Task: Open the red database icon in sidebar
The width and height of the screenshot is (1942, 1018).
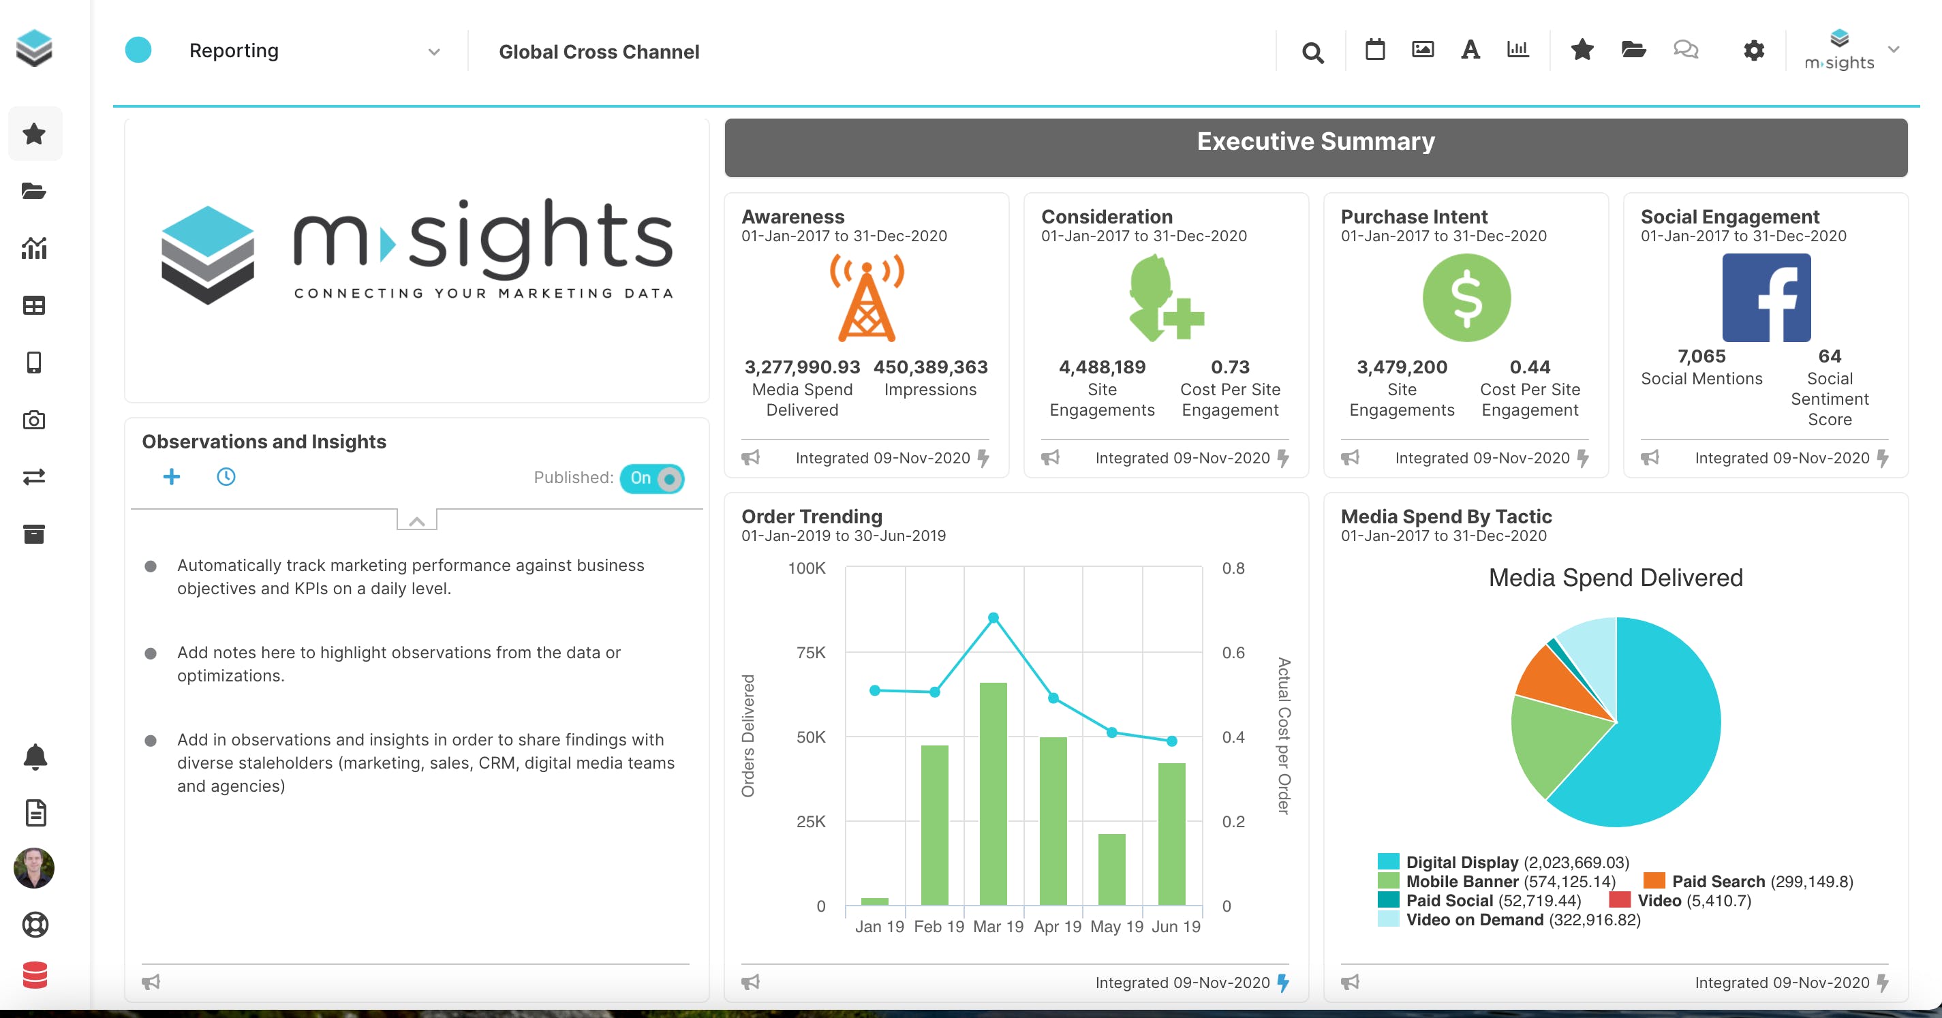Action: (x=35, y=975)
